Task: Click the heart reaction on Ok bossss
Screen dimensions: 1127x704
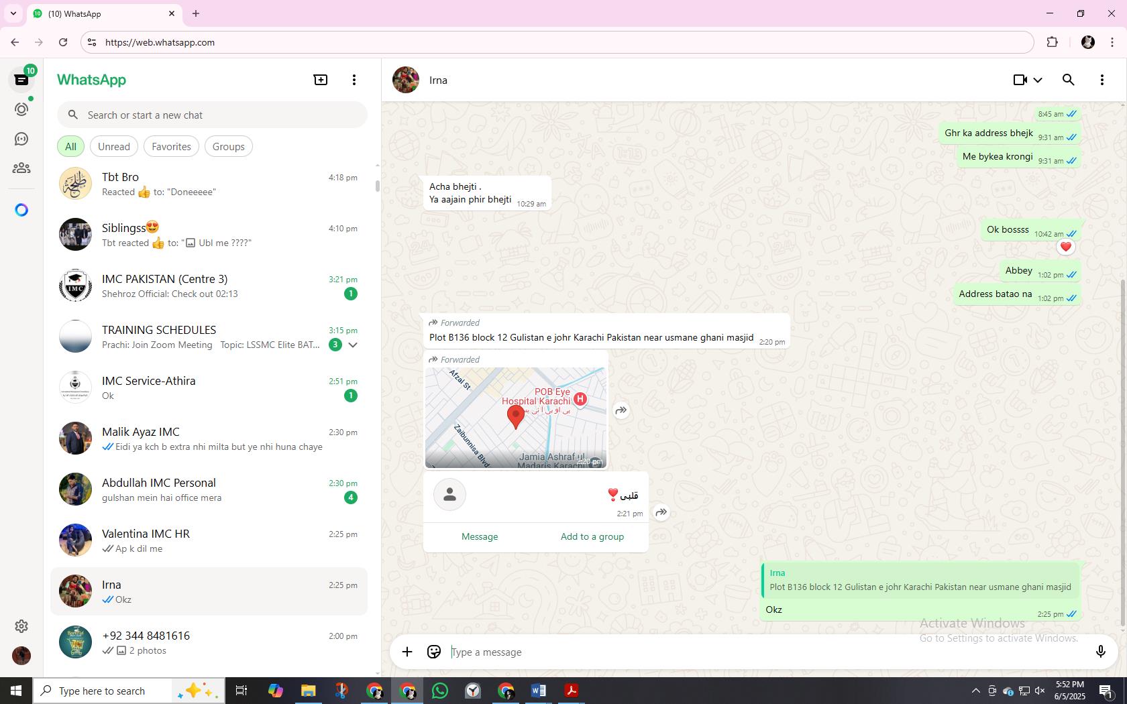Action: click(1065, 247)
